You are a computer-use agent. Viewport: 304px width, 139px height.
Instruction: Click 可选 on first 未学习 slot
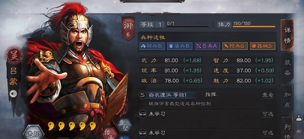(x=268, y=114)
